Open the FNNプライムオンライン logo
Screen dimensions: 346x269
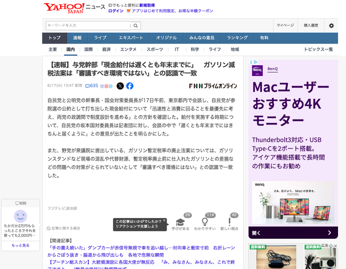point(213,86)
